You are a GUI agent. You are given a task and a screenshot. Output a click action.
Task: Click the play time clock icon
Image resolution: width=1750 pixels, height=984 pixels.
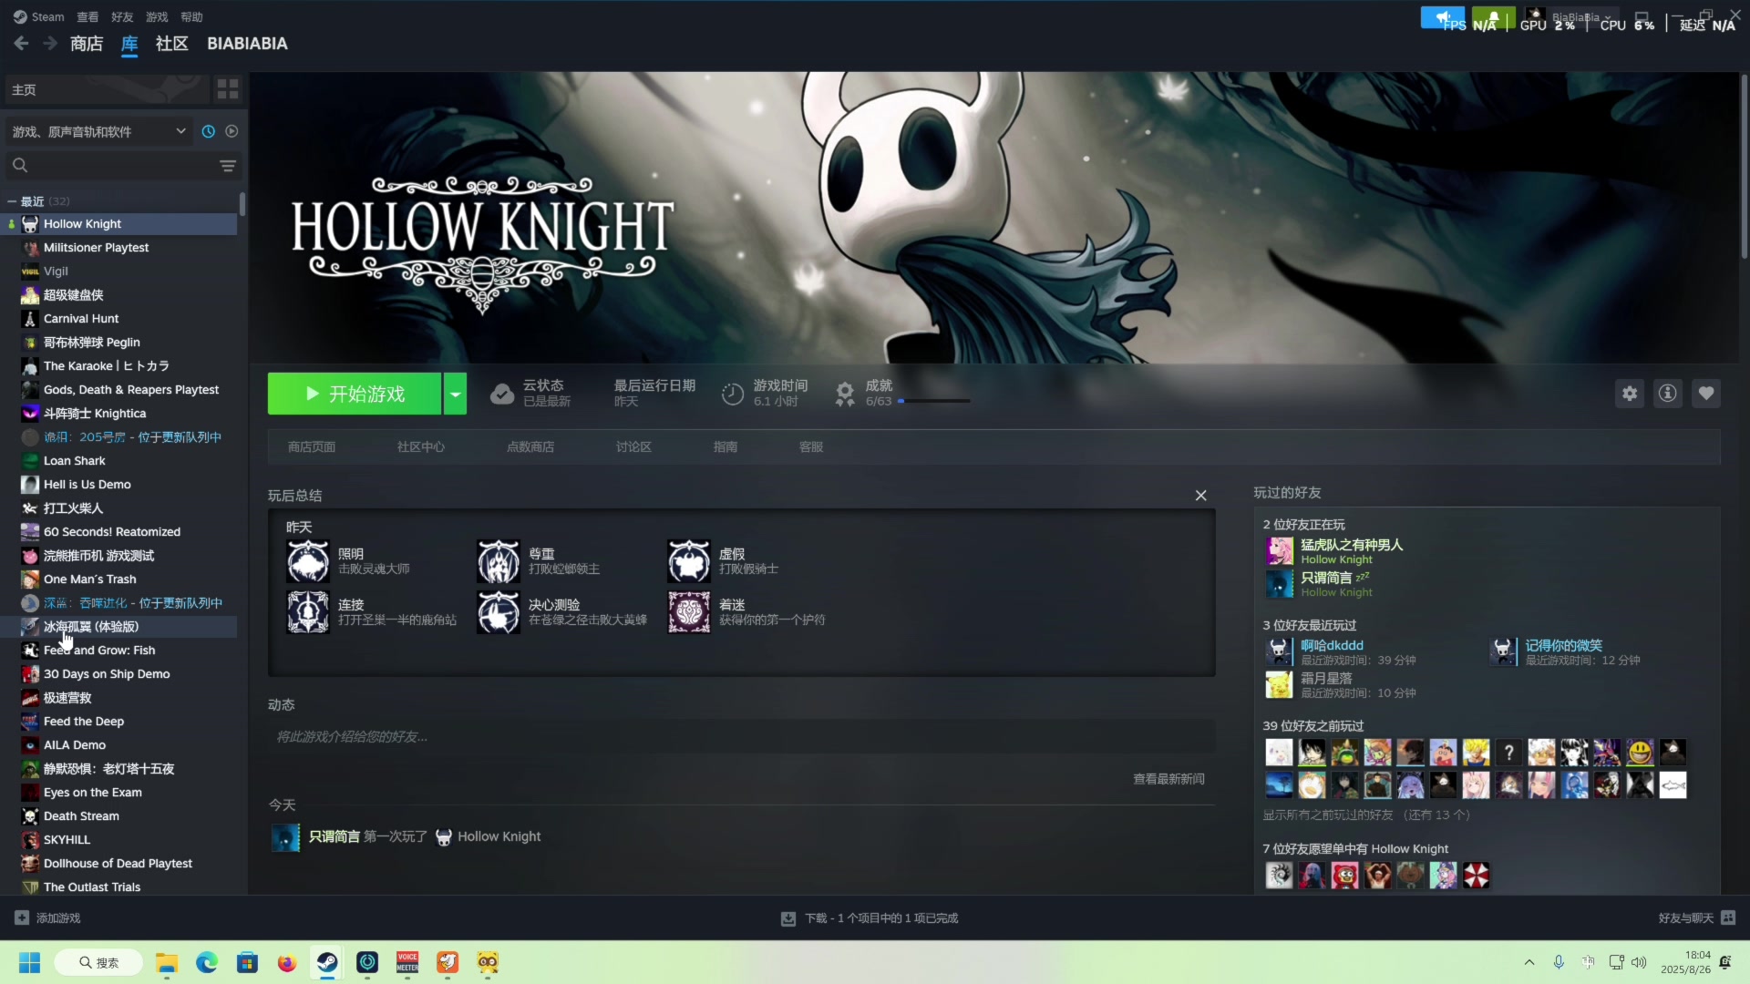coord(733,394)
